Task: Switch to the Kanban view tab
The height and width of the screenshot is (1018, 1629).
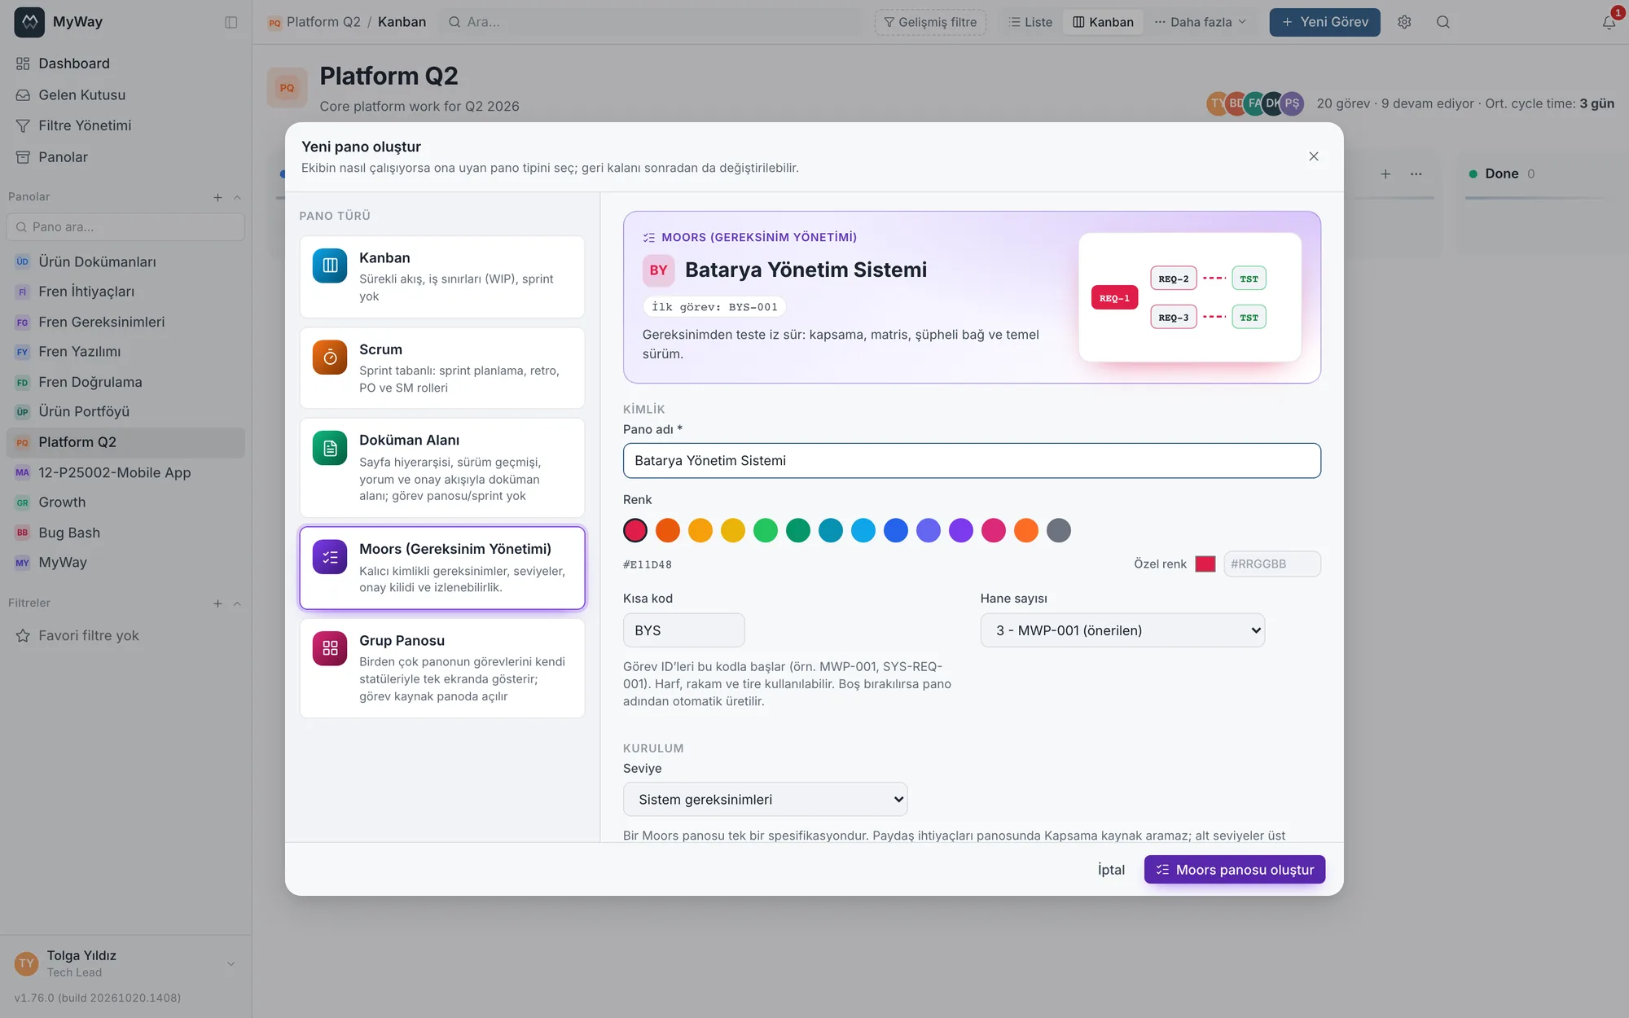Action: 1103,22
